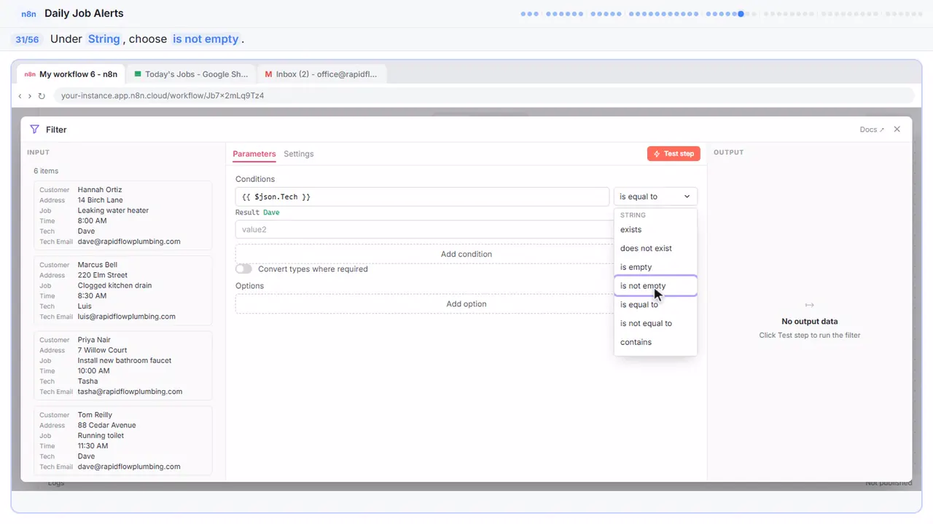Click dave@rapidflowplumbing.com in Hannah Ortiz card

point(129,242)
